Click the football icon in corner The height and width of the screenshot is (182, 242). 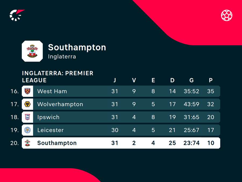click(227, 15)
